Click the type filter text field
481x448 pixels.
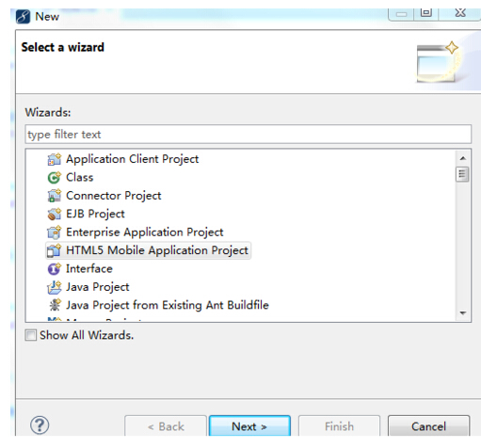[249, 135]
